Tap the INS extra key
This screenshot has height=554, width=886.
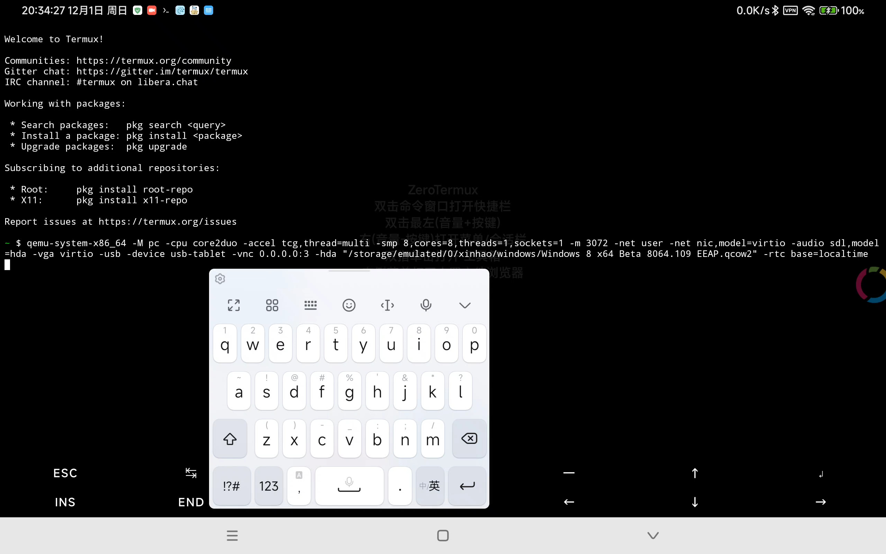(65, 502)
